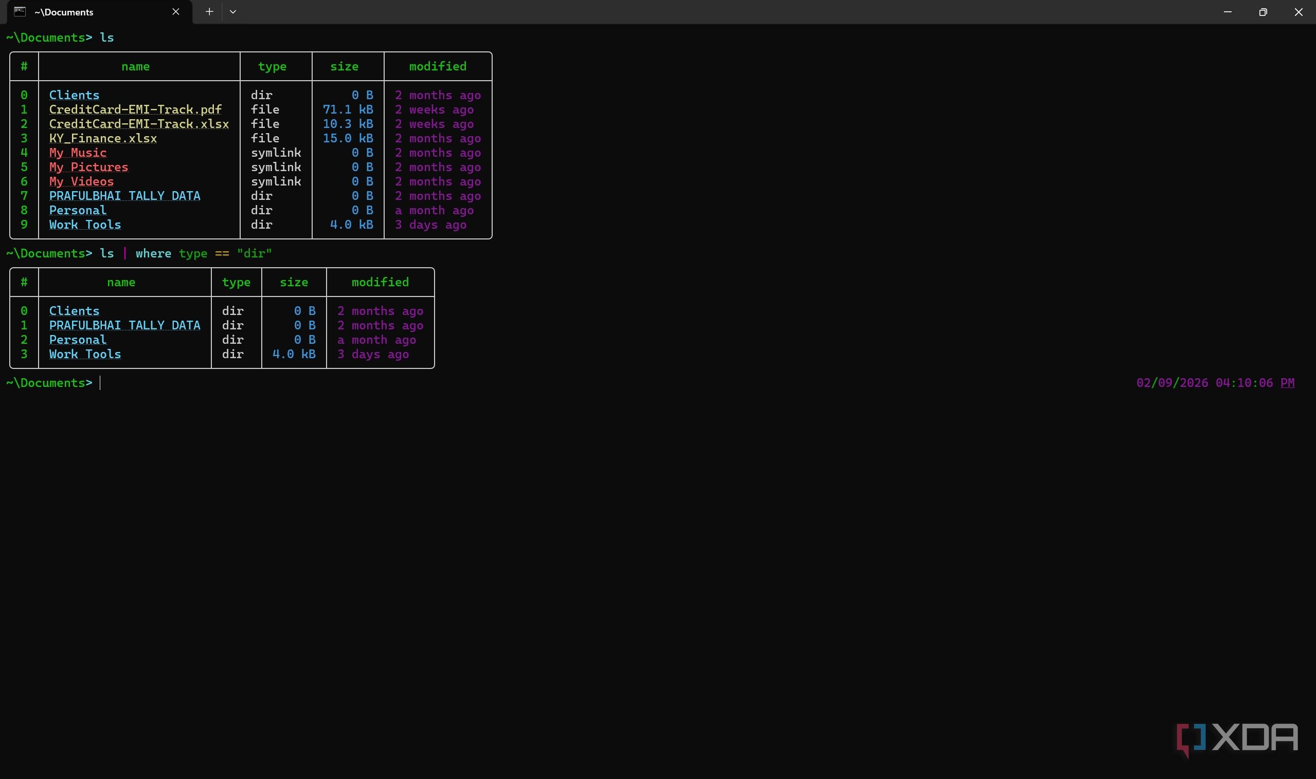
Task: Click the 15.0 kB size value
Action: pos(348,139)
